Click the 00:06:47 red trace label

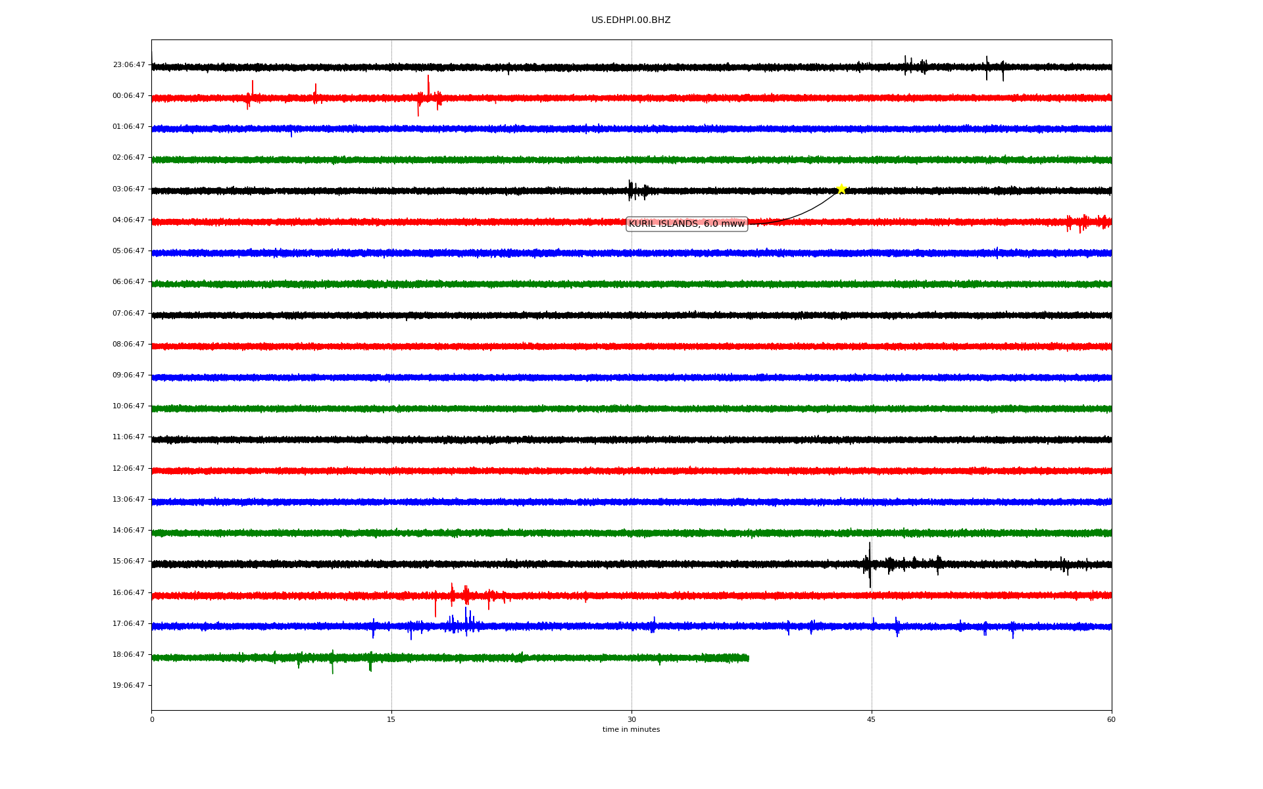pyautogui.click(x=129, y=96)
